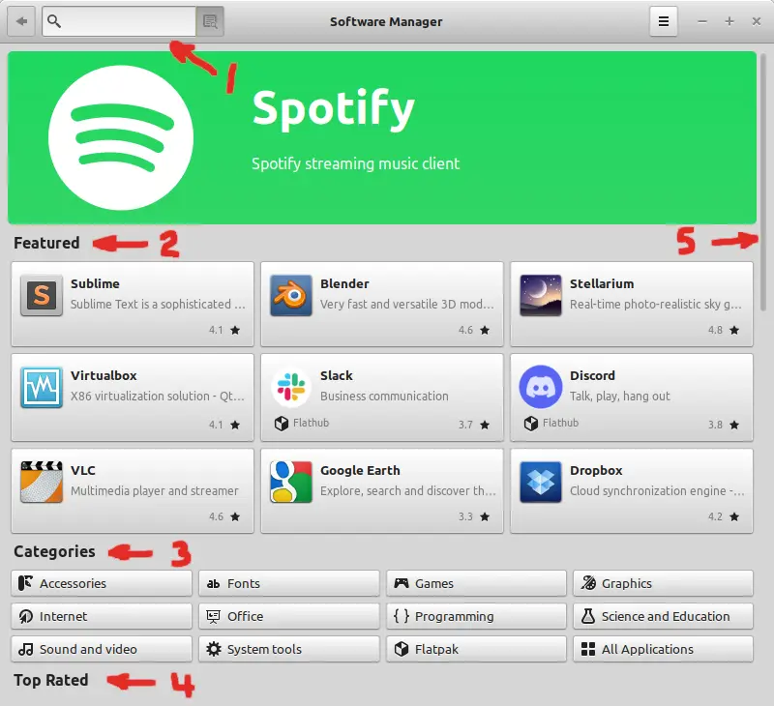Click 'Multimedia player and streamer' description
The image size is (774, 706).
155,491
